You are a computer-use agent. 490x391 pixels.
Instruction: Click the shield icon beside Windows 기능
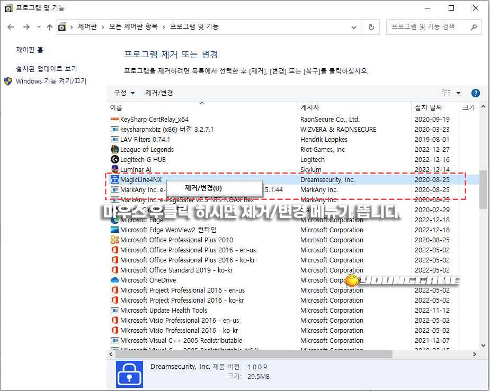coord(8,81)
